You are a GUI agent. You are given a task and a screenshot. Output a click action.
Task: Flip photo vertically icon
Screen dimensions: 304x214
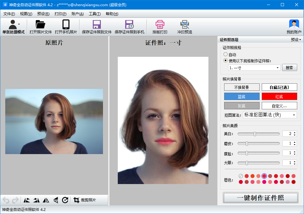[55, 200]
